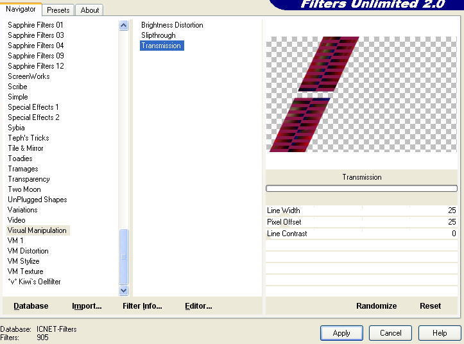Select Brightness Distortion filter
The height and width of the screenshot is (344, 464).
click(172, 25)
